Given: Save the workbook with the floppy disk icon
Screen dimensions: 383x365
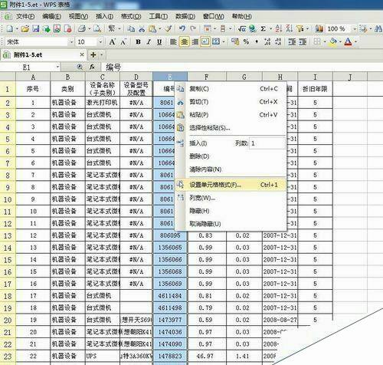Looking at the screenshot, I should pos(35,29).
